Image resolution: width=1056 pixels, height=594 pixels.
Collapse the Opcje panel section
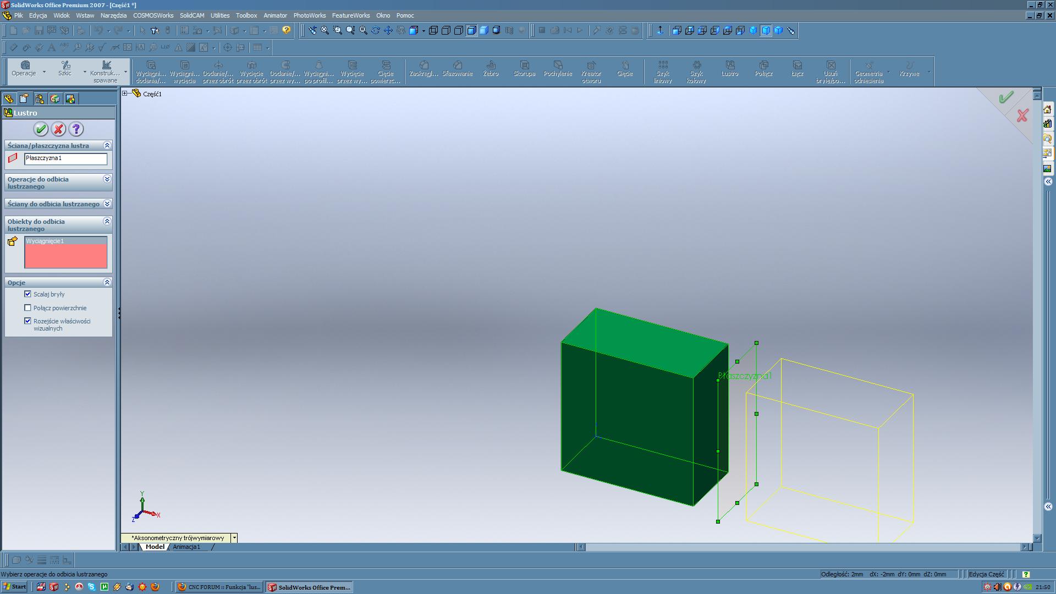tap(107, 282)
